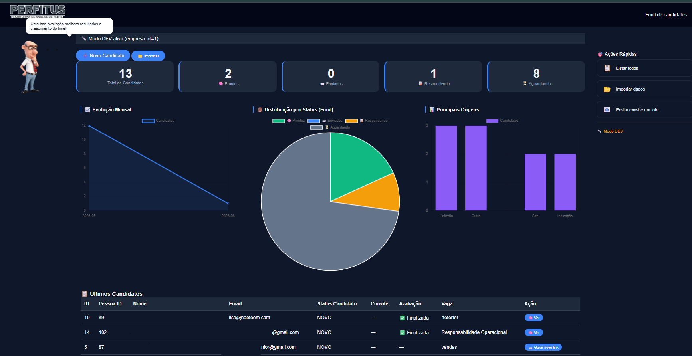Click the LinkedIn bar in origins chart
This screenshot has height=356, width=692.
point(446,168)
